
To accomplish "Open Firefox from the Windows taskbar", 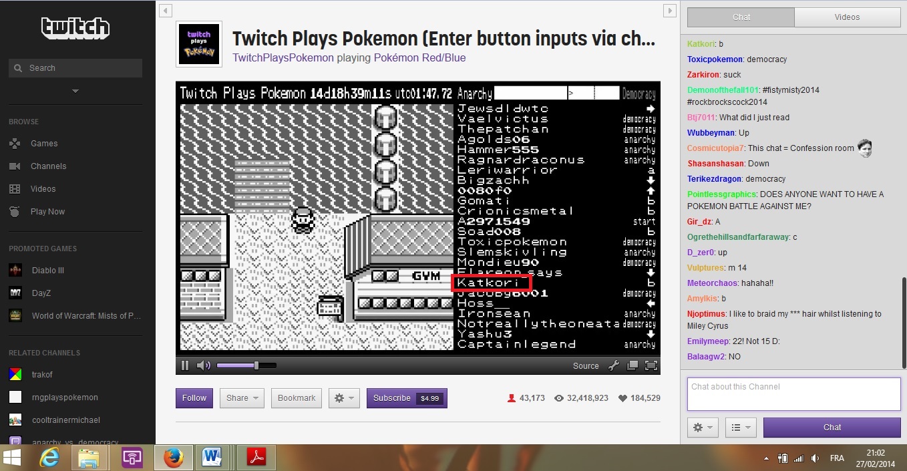I will [174, 458].
